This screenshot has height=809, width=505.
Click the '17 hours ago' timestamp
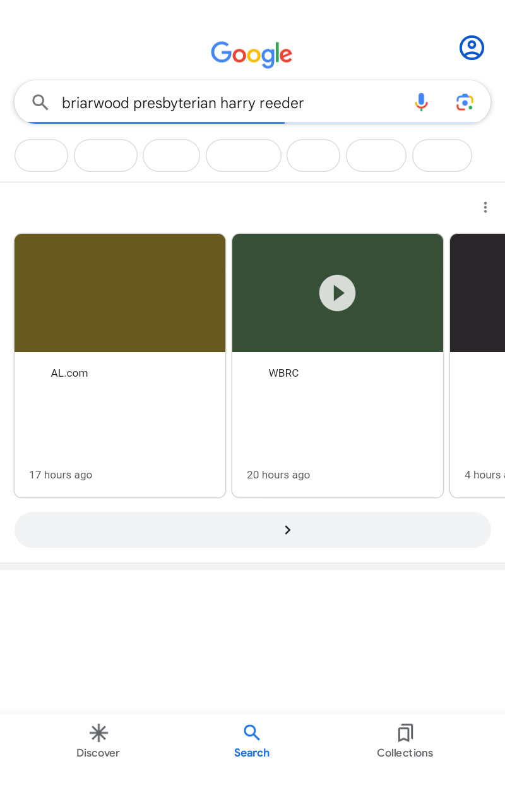[x=61, y=475]
